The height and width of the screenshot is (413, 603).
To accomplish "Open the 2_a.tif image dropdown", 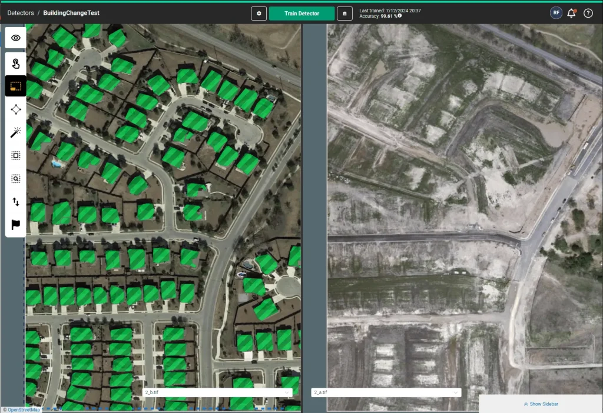I will pos(386,392).
